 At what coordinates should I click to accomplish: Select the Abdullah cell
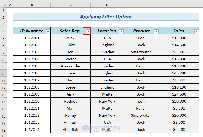tap(71, 129)
